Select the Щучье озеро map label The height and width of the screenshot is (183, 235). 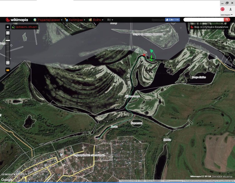[132, 96]
